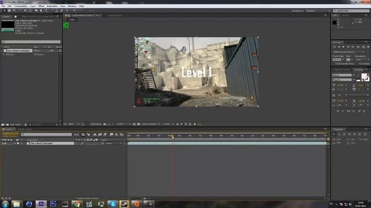Select Comp 1 in Project panel
The image size is (371, 208).
(10, 54)
